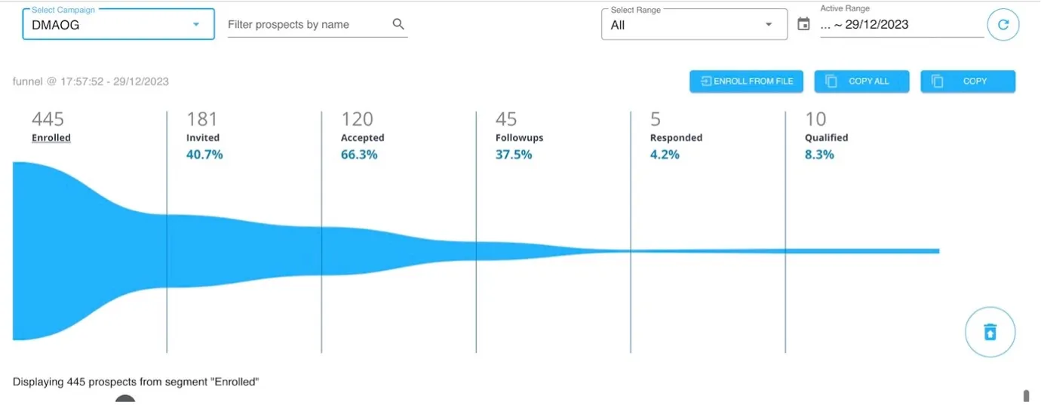Click the round trash delete button
Screen dimensions: 1044x405
tap(990, 332)
